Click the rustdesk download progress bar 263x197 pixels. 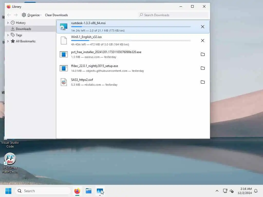pyautogui.click(x=131, y=27)
